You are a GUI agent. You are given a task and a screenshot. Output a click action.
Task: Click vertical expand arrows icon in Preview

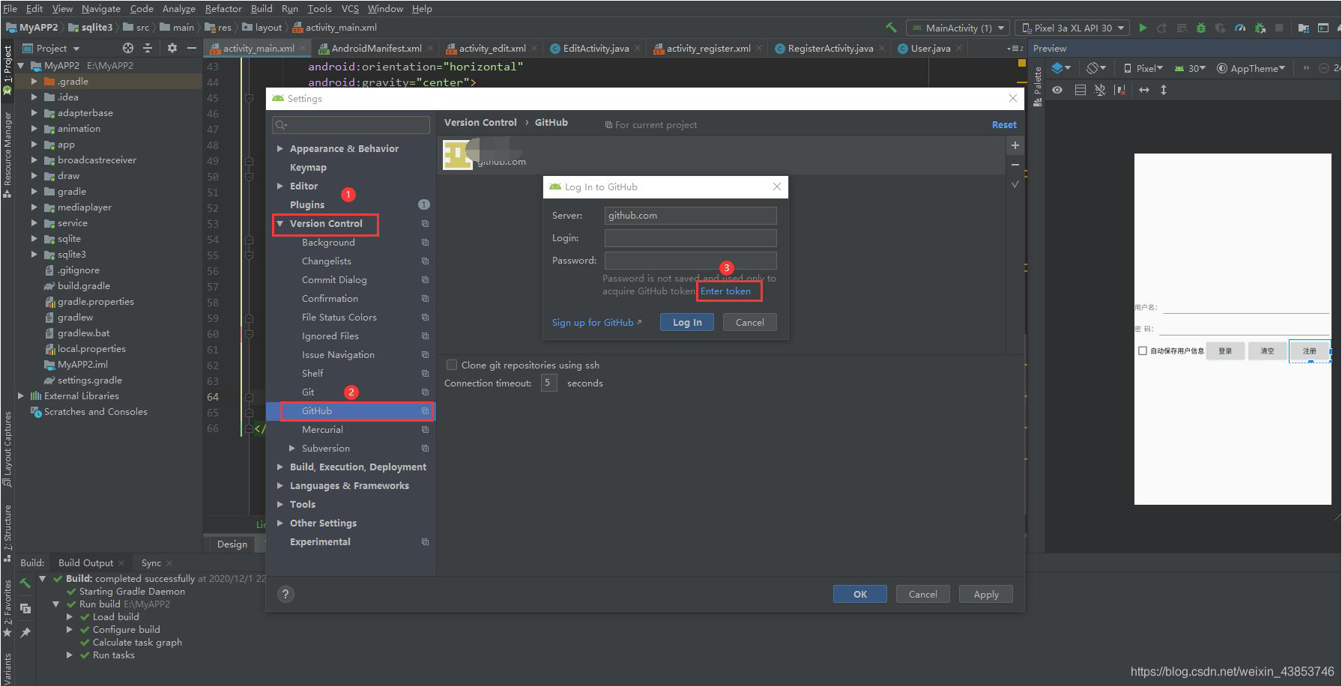click(x=1164, y=90)
